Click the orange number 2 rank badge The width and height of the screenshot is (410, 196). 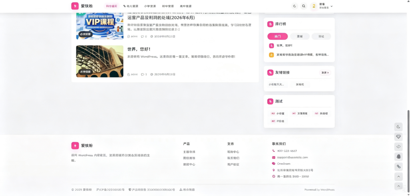pos(271,55)
